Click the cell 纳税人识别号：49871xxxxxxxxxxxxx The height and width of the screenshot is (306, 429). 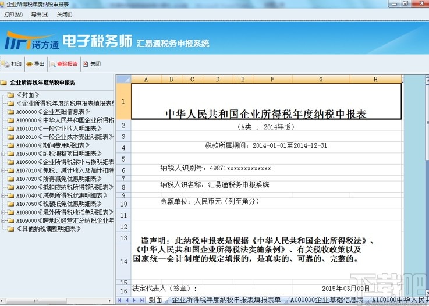(215, 168)
